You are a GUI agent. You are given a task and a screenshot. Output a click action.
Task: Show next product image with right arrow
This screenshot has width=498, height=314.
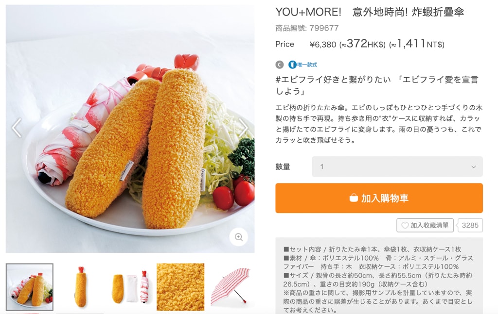pyautogui.click(x=243, y=128)
